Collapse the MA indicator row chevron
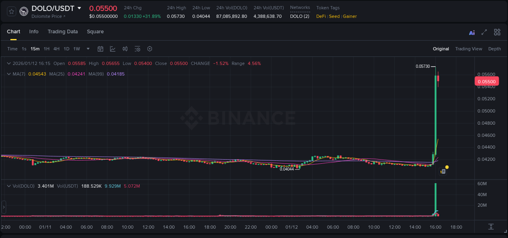The width and height of the screenshot is (508, 238). coord(9,74)
